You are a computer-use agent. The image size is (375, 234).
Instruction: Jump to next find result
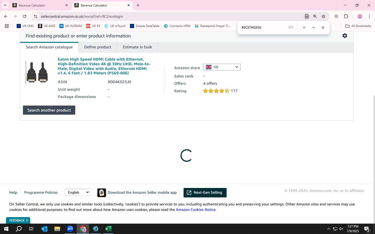tap(314, 28)
